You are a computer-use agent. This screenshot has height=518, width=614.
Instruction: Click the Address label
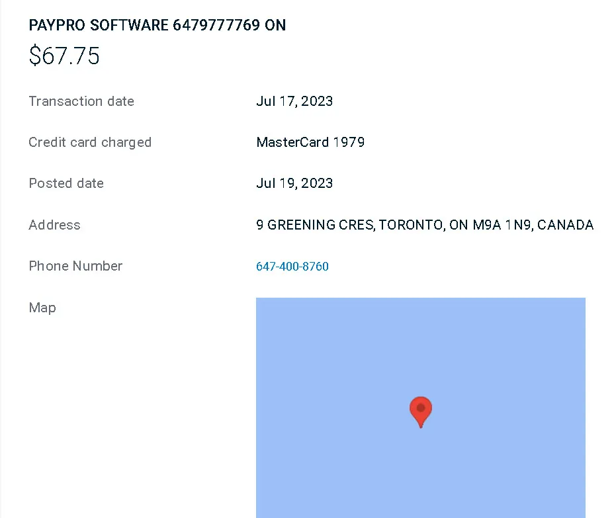tap(54, 225)
